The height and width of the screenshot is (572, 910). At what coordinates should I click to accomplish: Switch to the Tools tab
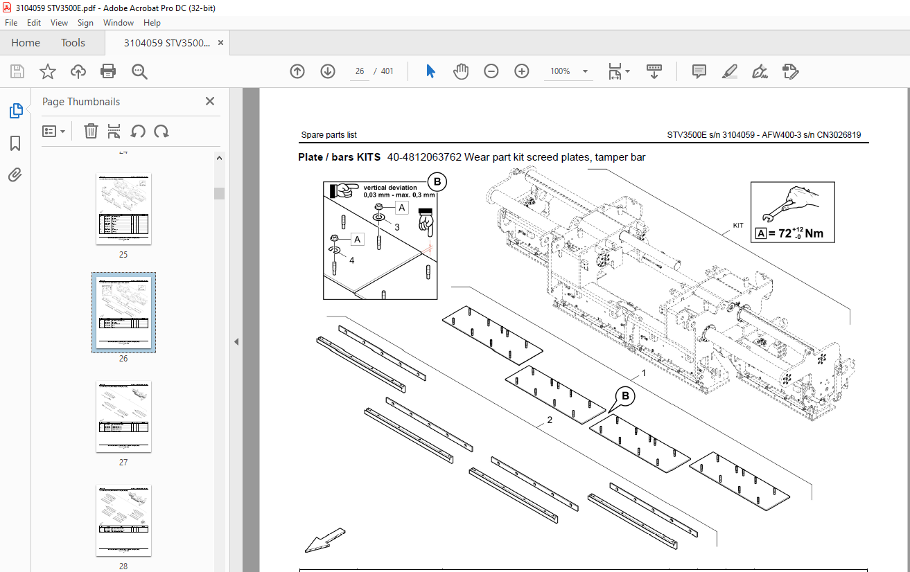point(73,42)
